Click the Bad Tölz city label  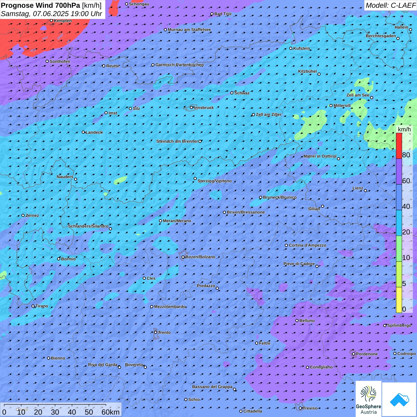223,14
